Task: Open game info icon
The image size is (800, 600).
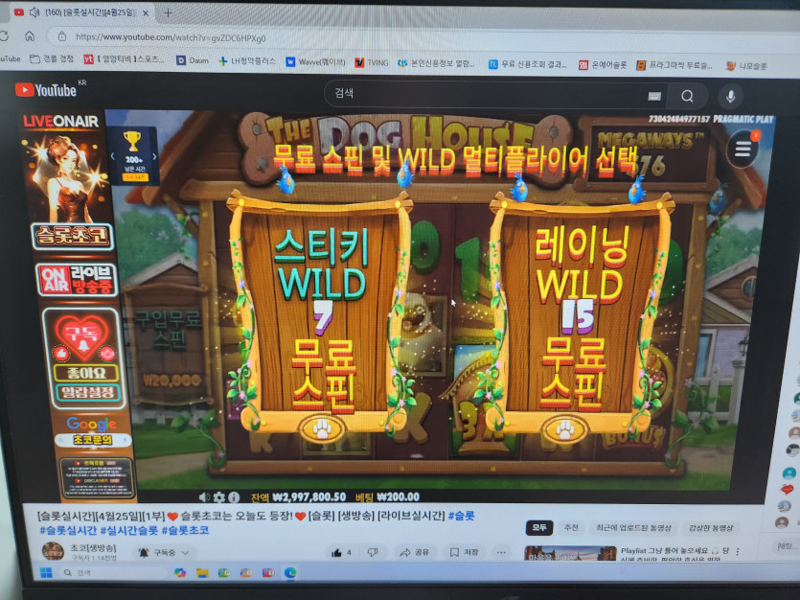Action: click(234, 496)
